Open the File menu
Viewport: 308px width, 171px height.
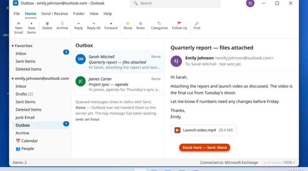pos(17,13)
